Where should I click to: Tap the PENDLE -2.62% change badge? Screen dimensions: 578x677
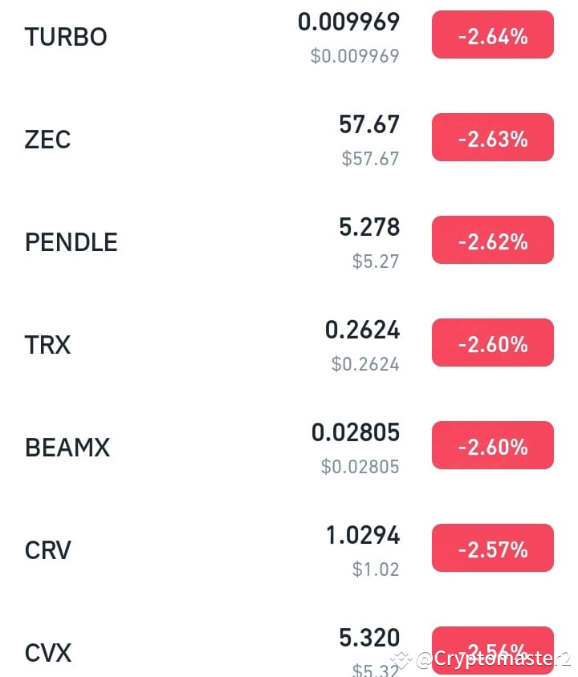click(492, 240)
